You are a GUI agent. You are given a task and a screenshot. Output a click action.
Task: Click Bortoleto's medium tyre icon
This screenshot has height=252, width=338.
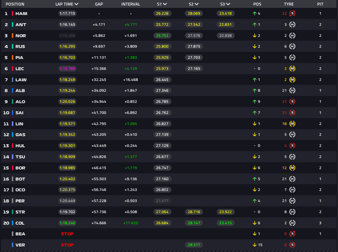point(292,168)
